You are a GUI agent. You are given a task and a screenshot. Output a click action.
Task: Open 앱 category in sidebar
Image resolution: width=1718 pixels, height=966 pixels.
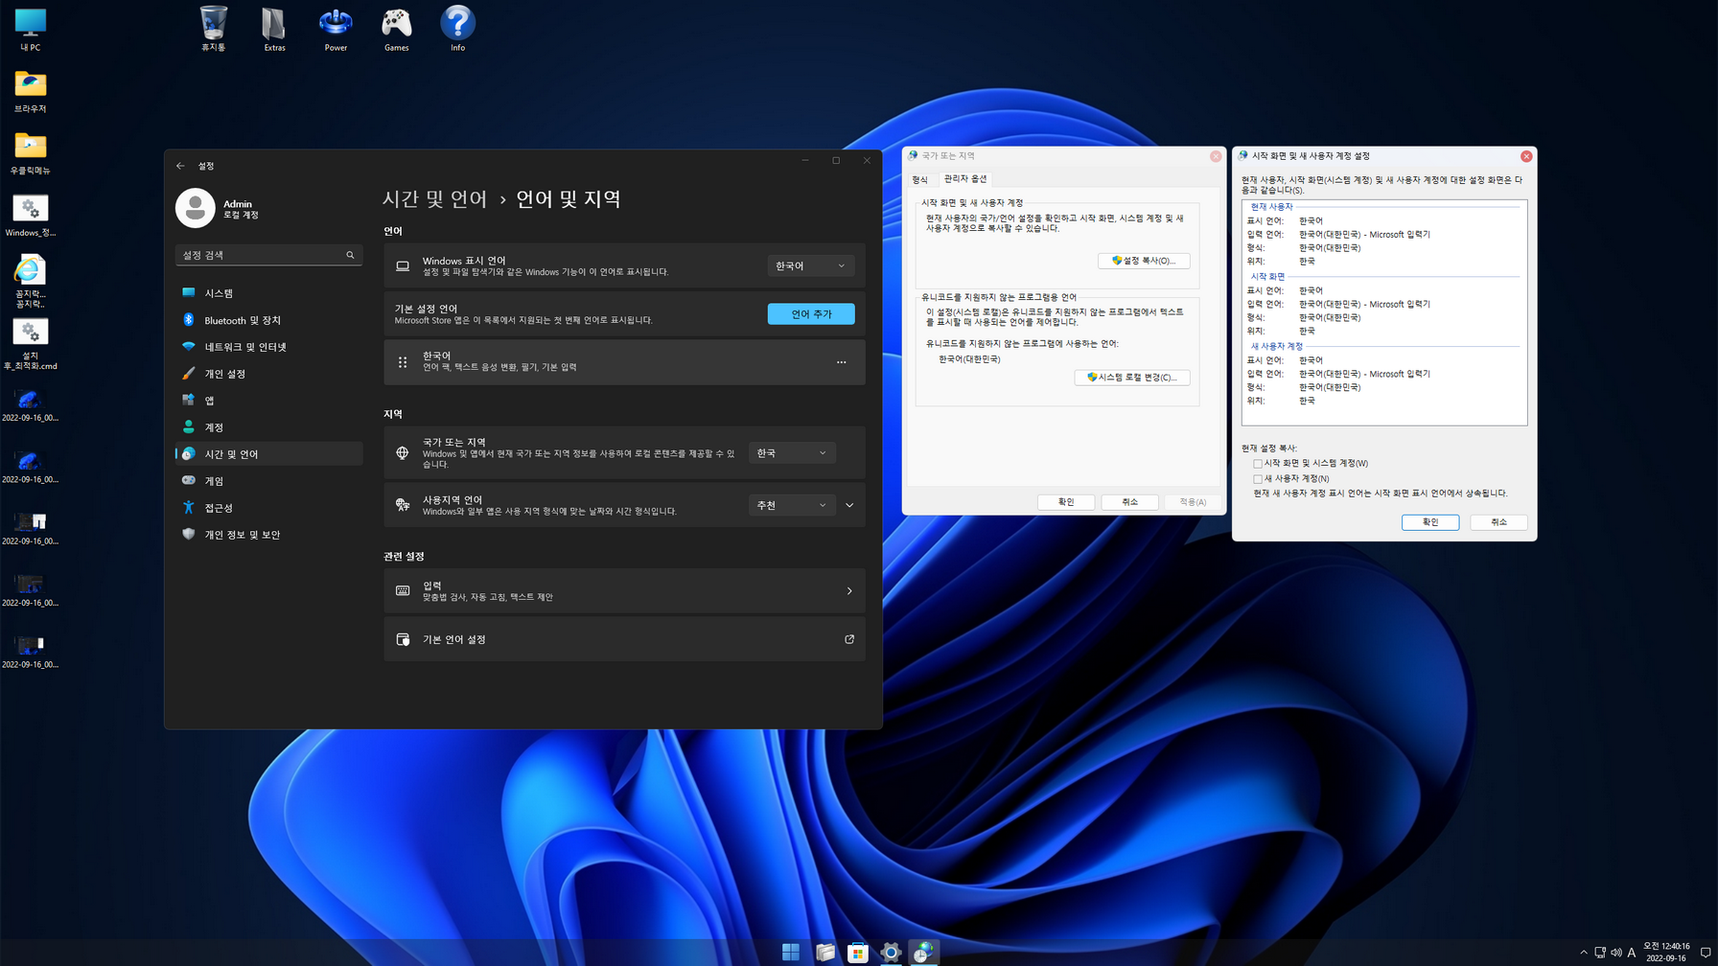point(269,401)
